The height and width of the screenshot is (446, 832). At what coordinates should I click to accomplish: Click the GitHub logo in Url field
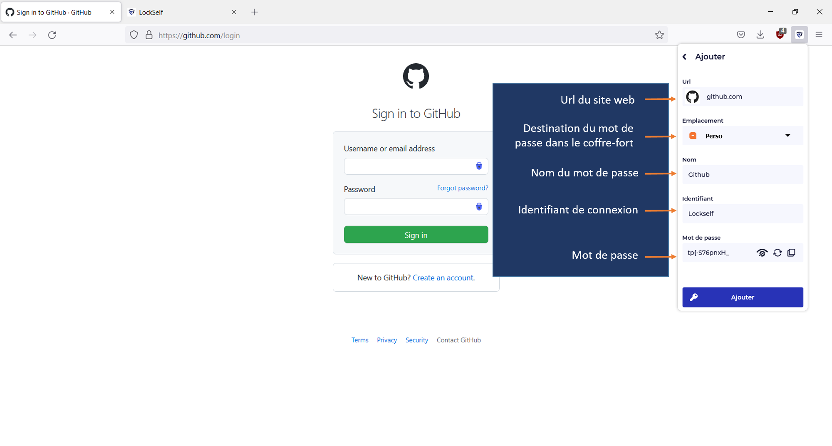coord(693,97)
